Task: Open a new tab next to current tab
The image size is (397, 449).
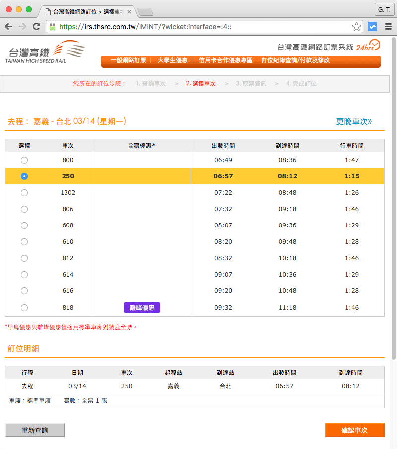Action: [144, 11]
